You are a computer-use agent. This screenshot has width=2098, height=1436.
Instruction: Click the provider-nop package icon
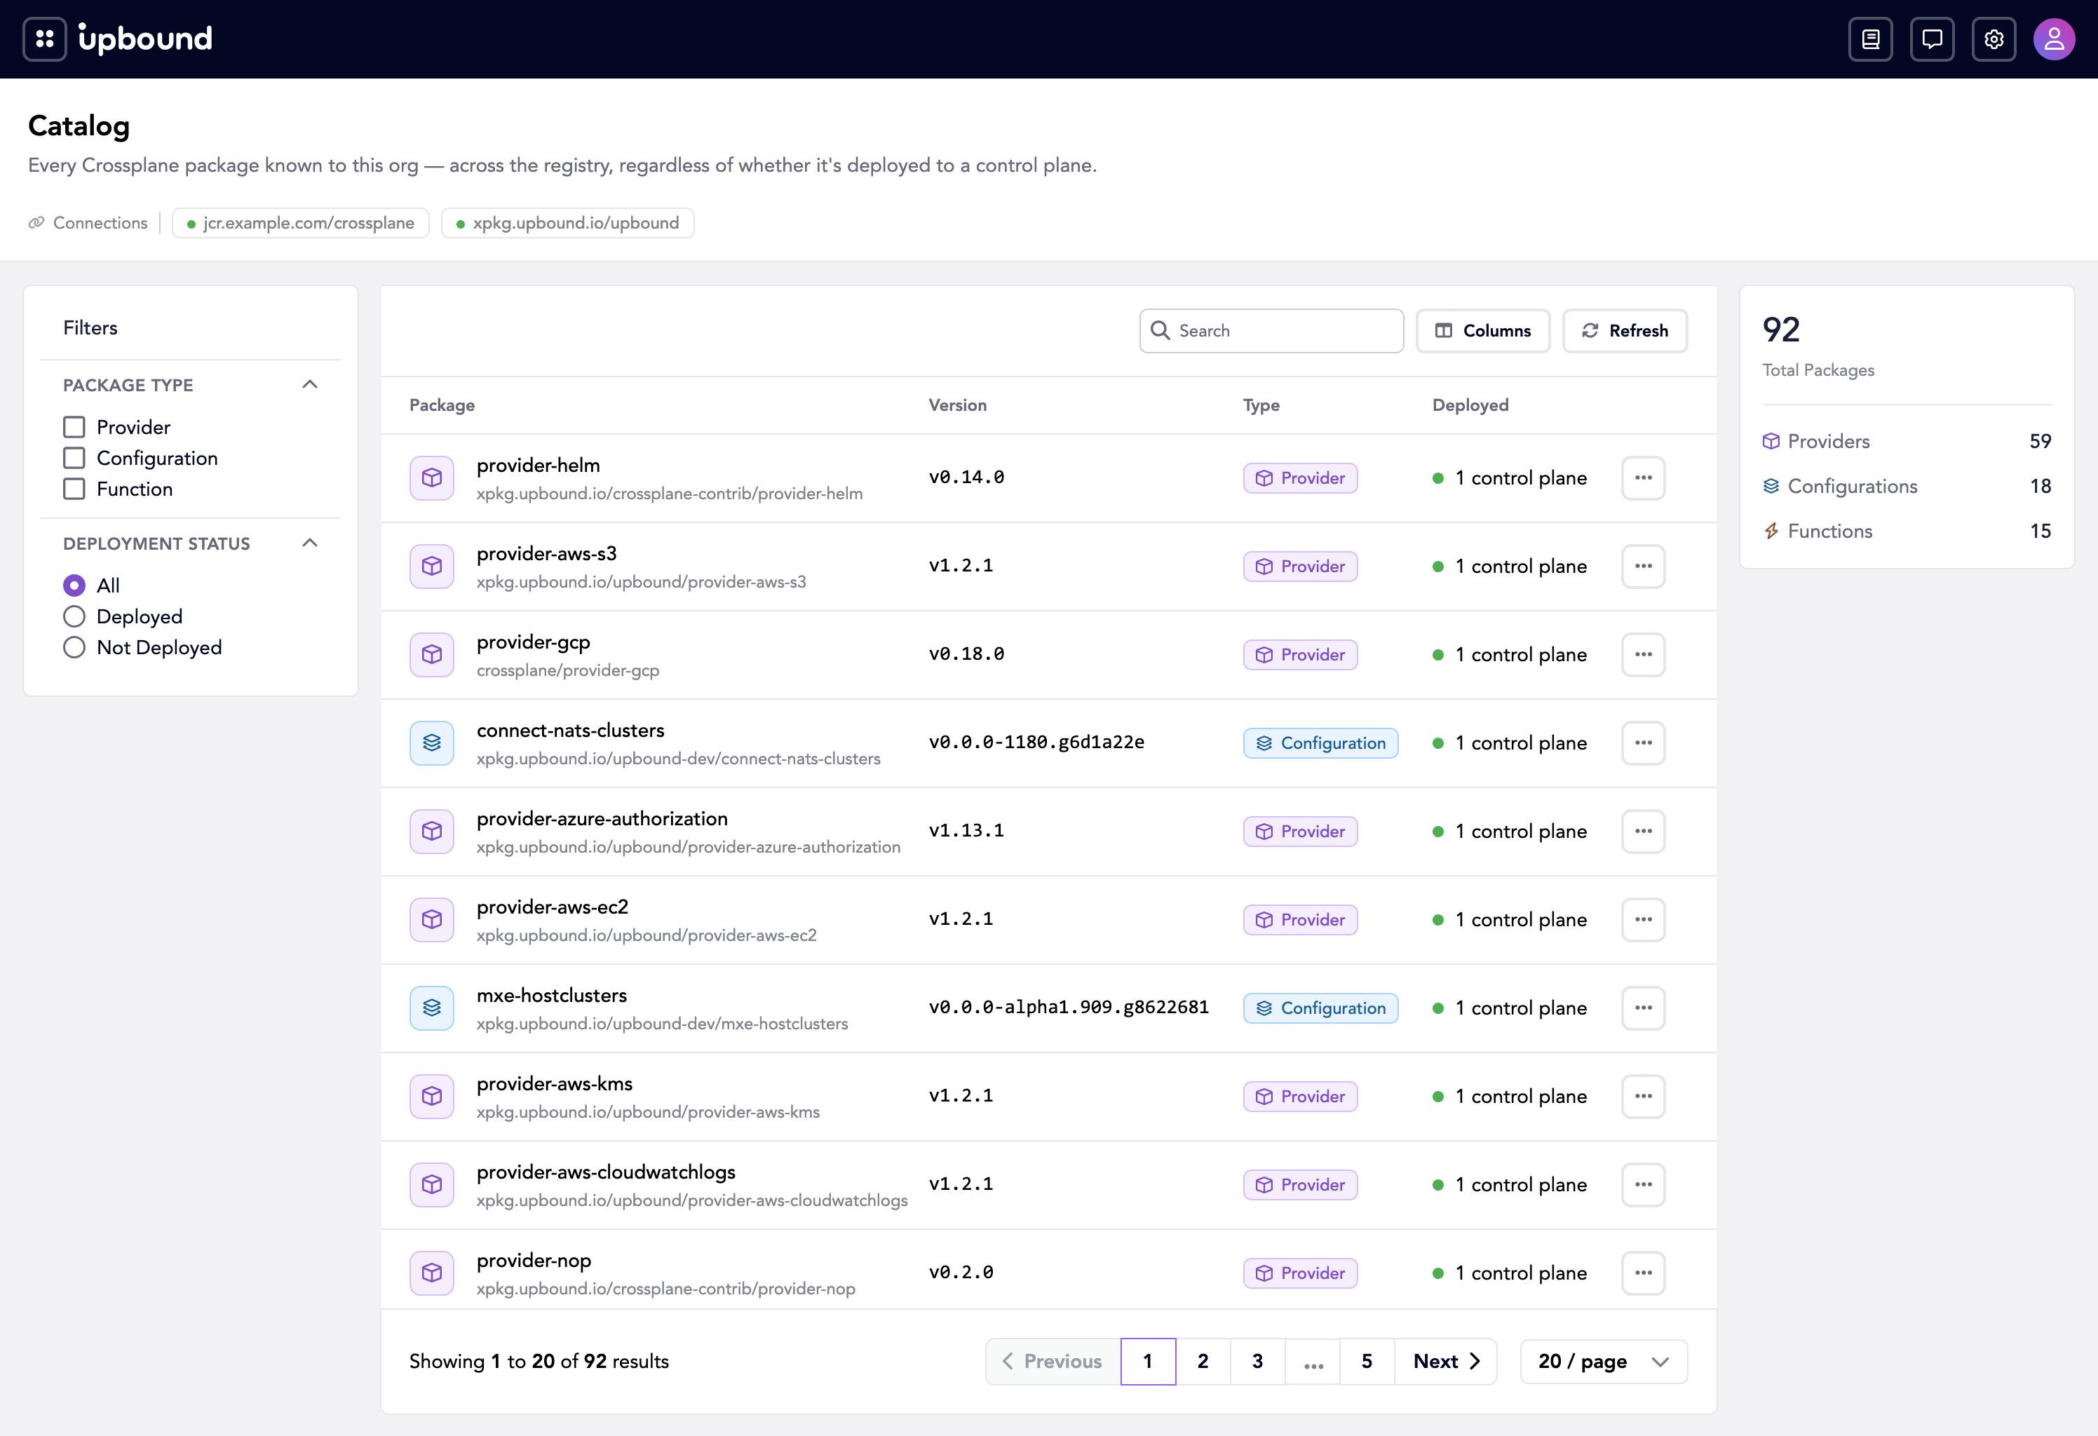click(431, 1273)
